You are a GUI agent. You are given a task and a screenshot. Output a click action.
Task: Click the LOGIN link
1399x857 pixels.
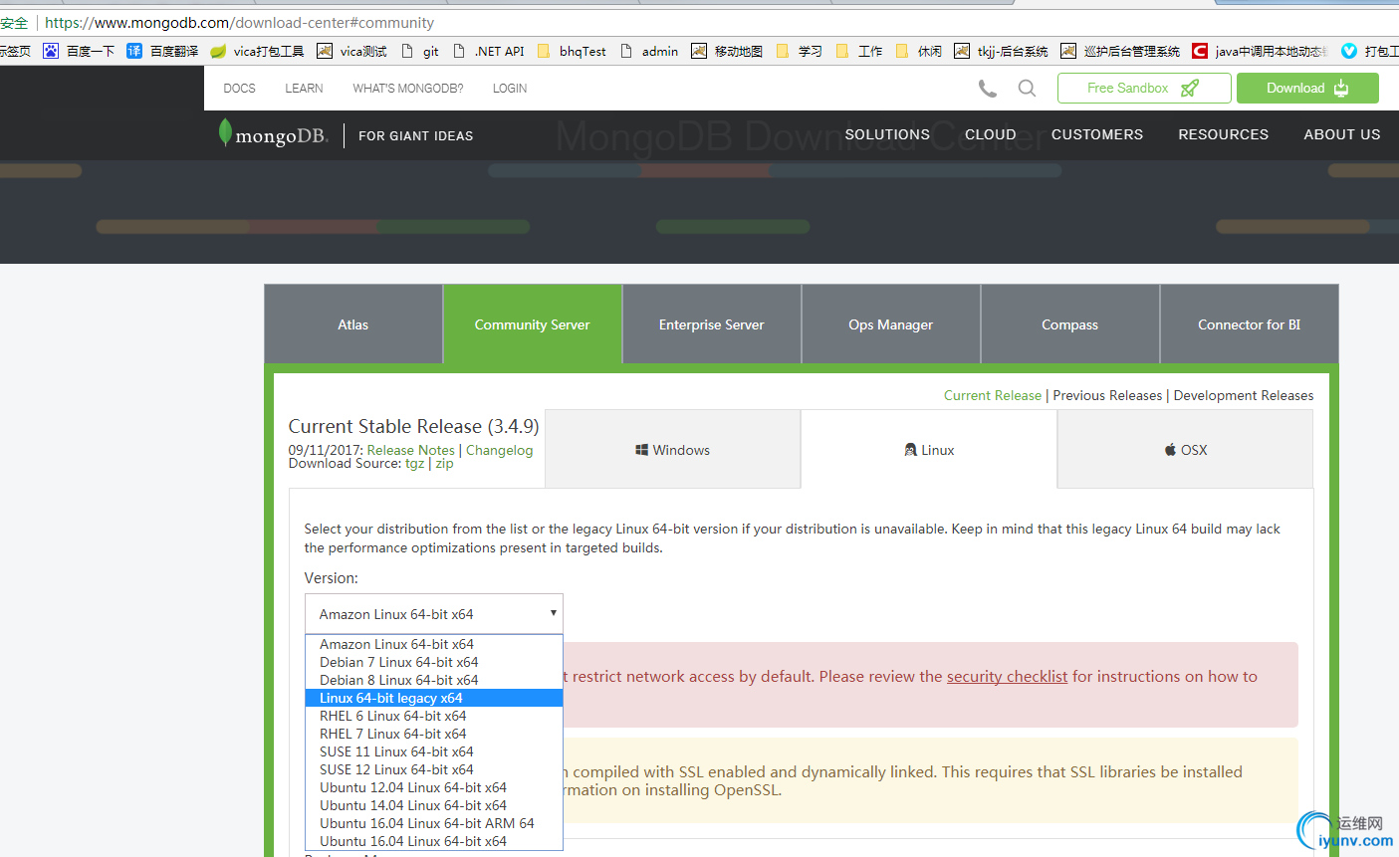point(510,89)
